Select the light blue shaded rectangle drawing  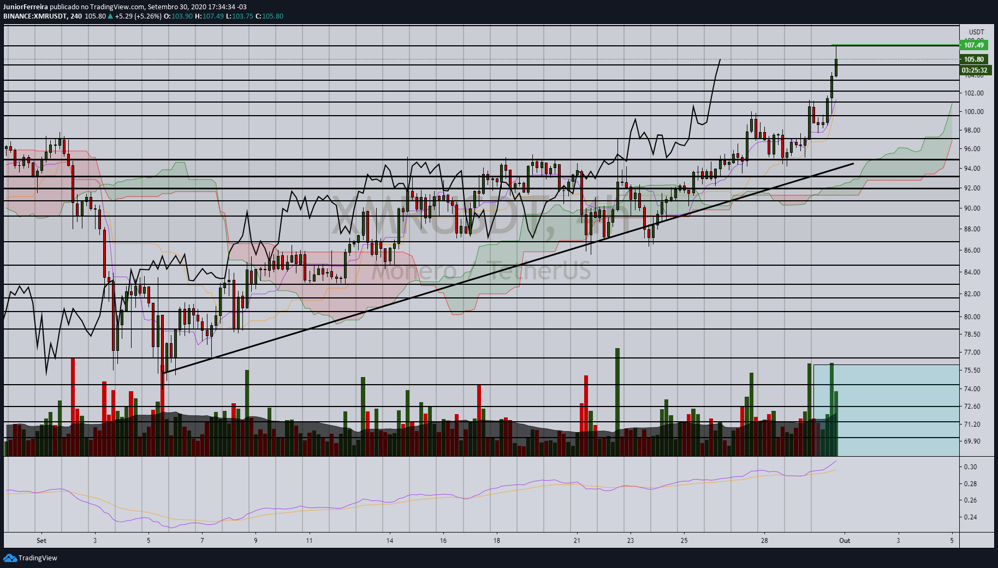tap(886, 410)
